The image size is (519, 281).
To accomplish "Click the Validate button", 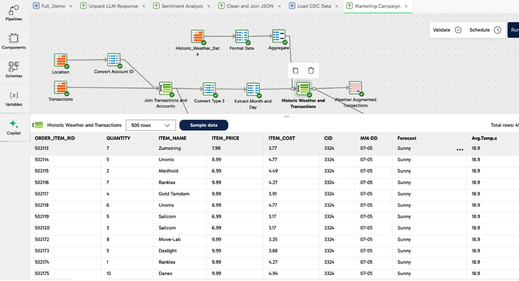I will [447, 30].
